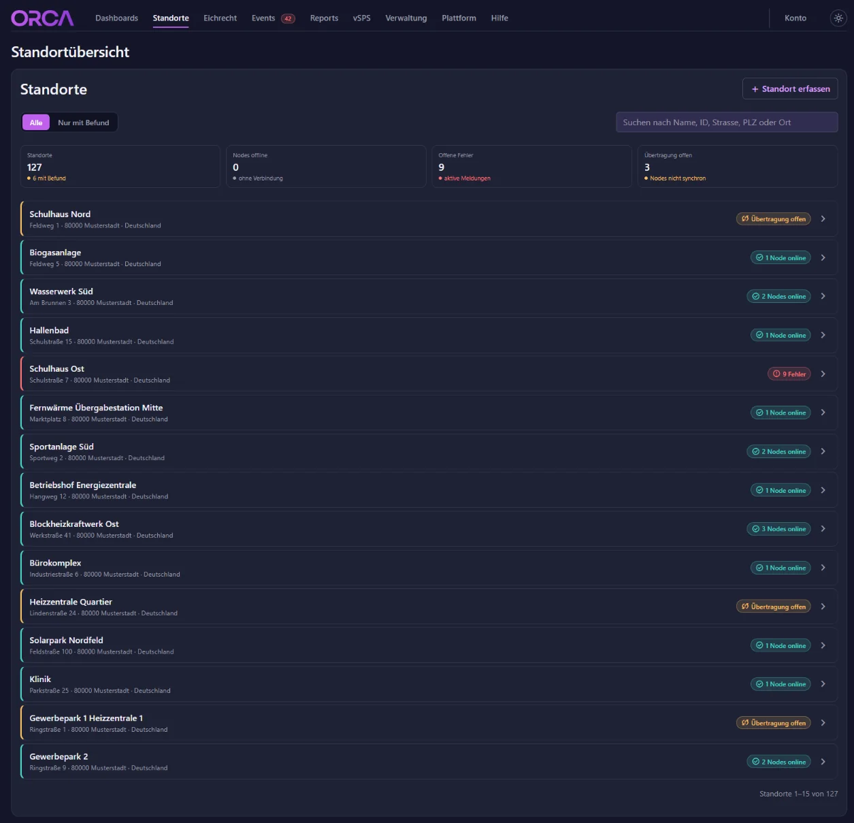Screen dimensions: 854x823
Task: Click the 3 Nodes online badge for Blockheizkraftwerk Ost
Action: (x=778, y=529)
